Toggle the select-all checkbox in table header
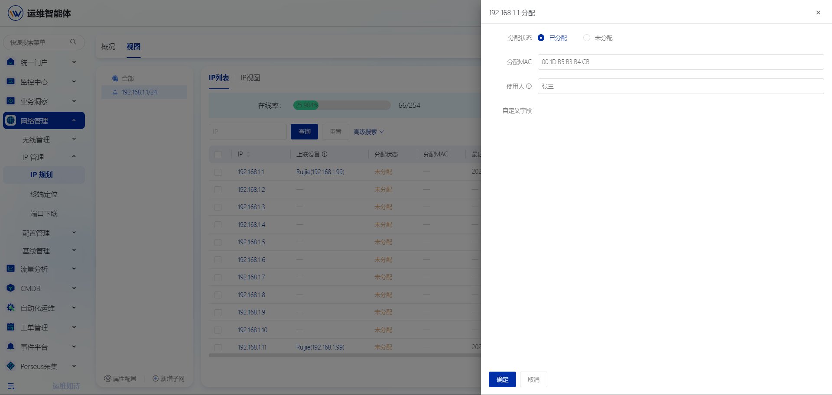Viewport: 832px width, 395px height. (218, 155)
